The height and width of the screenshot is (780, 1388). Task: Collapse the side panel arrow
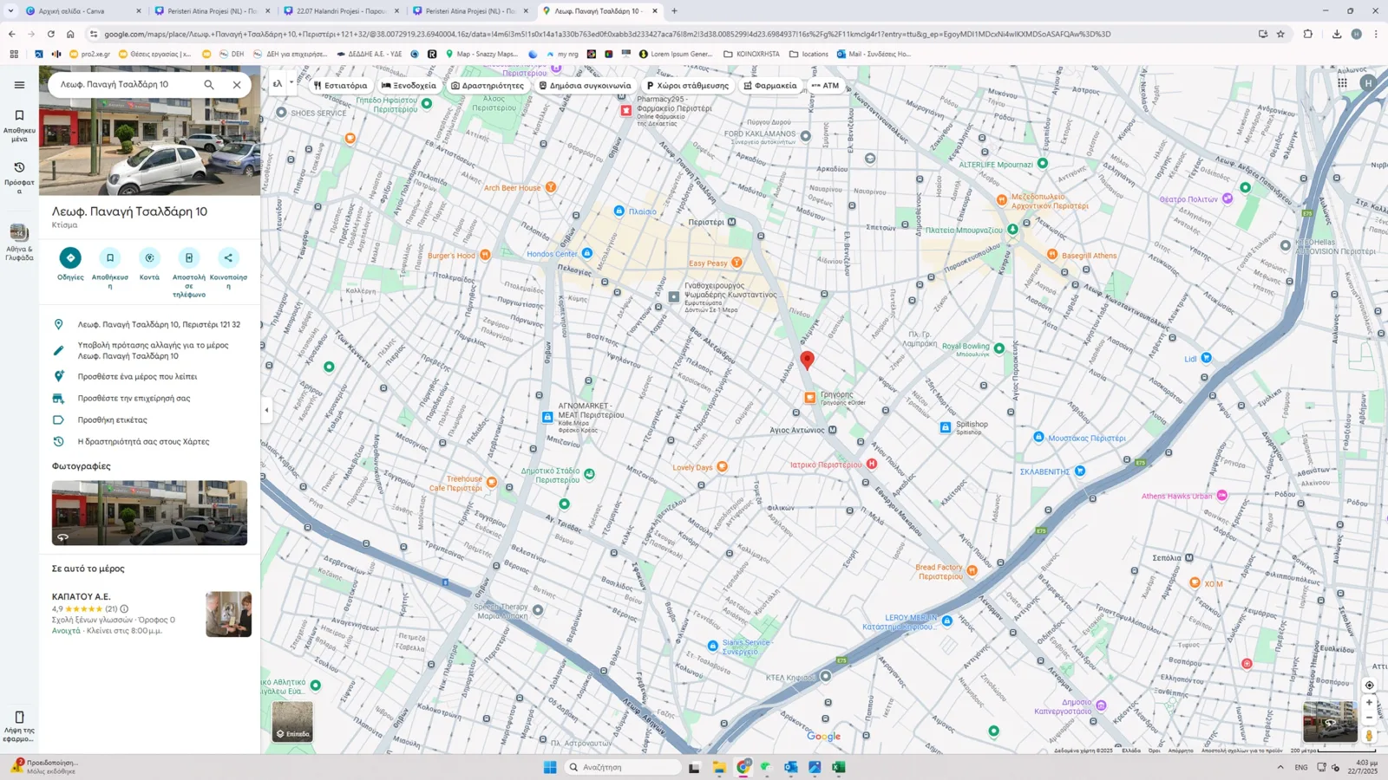tap(266, 410)
